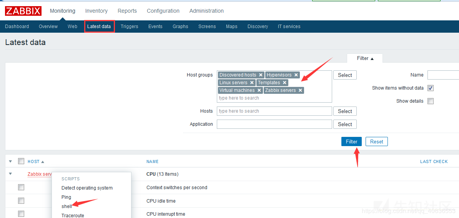The image size is (459, 218).
Task: Go to Dashboard submenu
Action: [17, 26]
